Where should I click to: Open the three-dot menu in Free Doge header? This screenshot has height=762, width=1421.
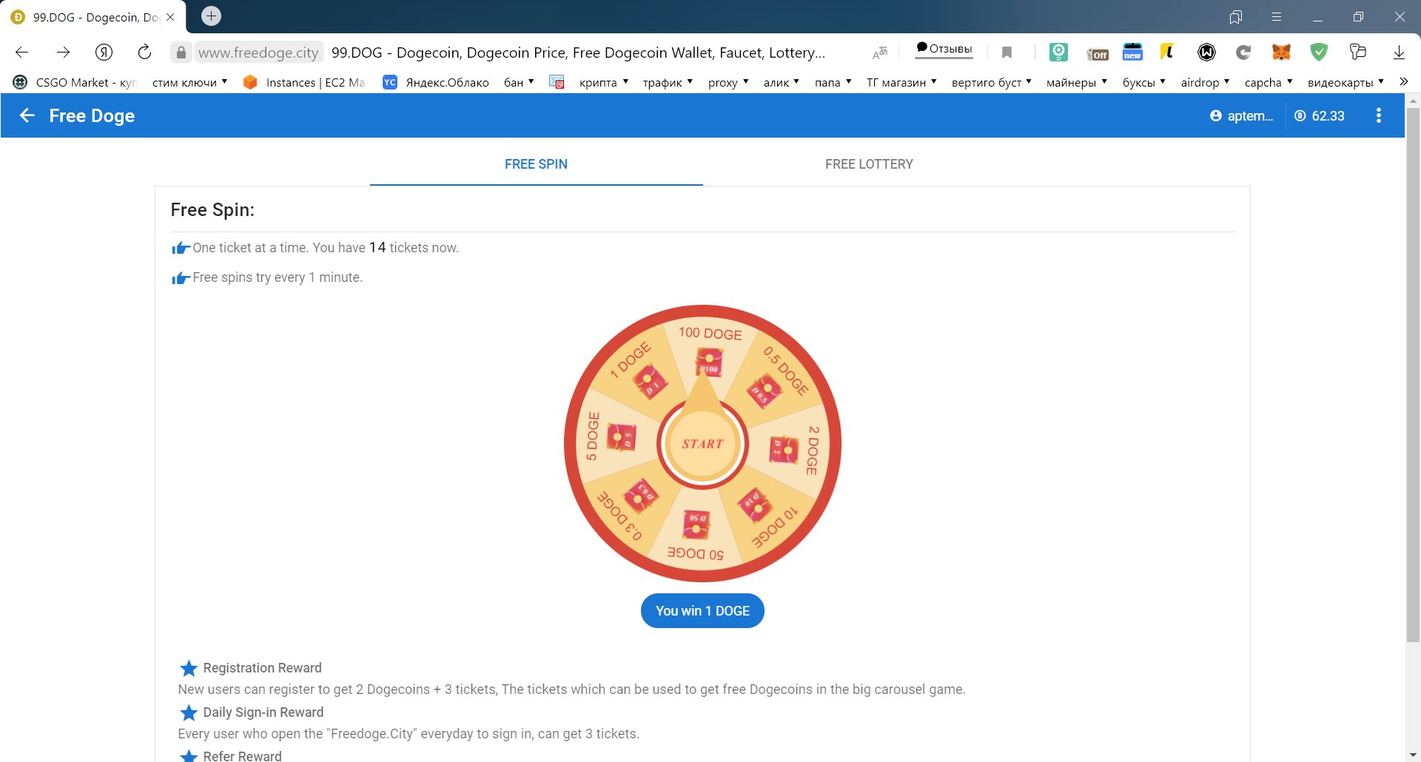pos(1378,115)
